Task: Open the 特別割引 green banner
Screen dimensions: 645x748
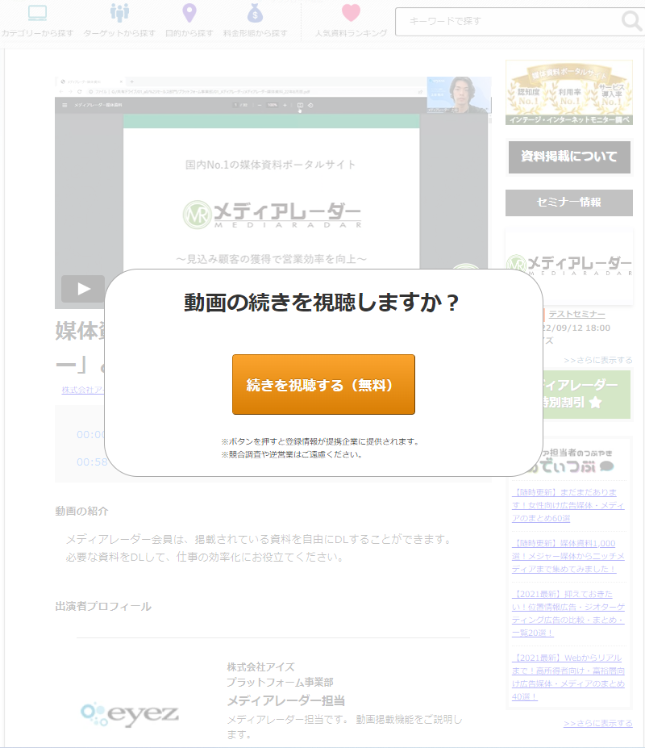Action: tap(586, 395)
